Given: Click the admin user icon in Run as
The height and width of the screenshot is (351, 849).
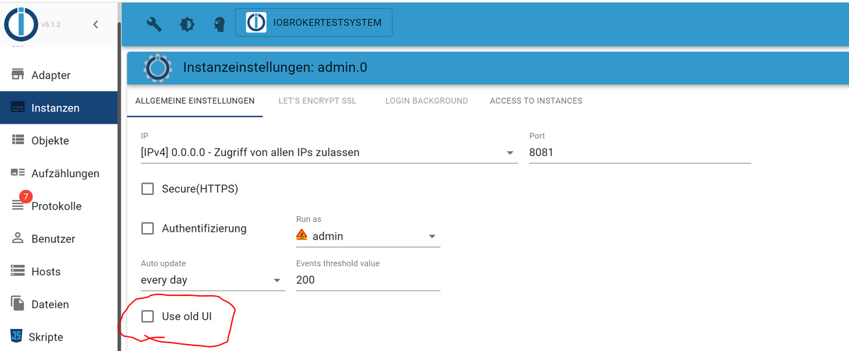Looking at the screenshot, I should coord(302,236).
